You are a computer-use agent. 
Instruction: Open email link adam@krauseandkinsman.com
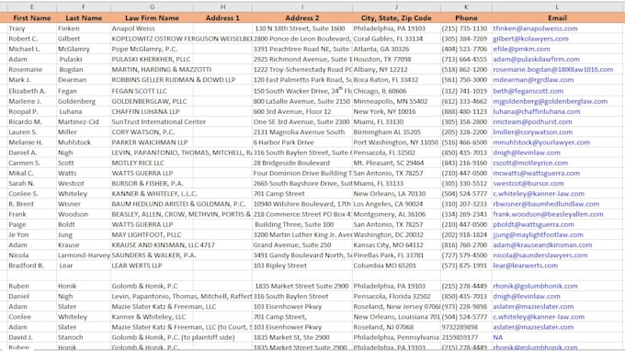pos(542,245)
